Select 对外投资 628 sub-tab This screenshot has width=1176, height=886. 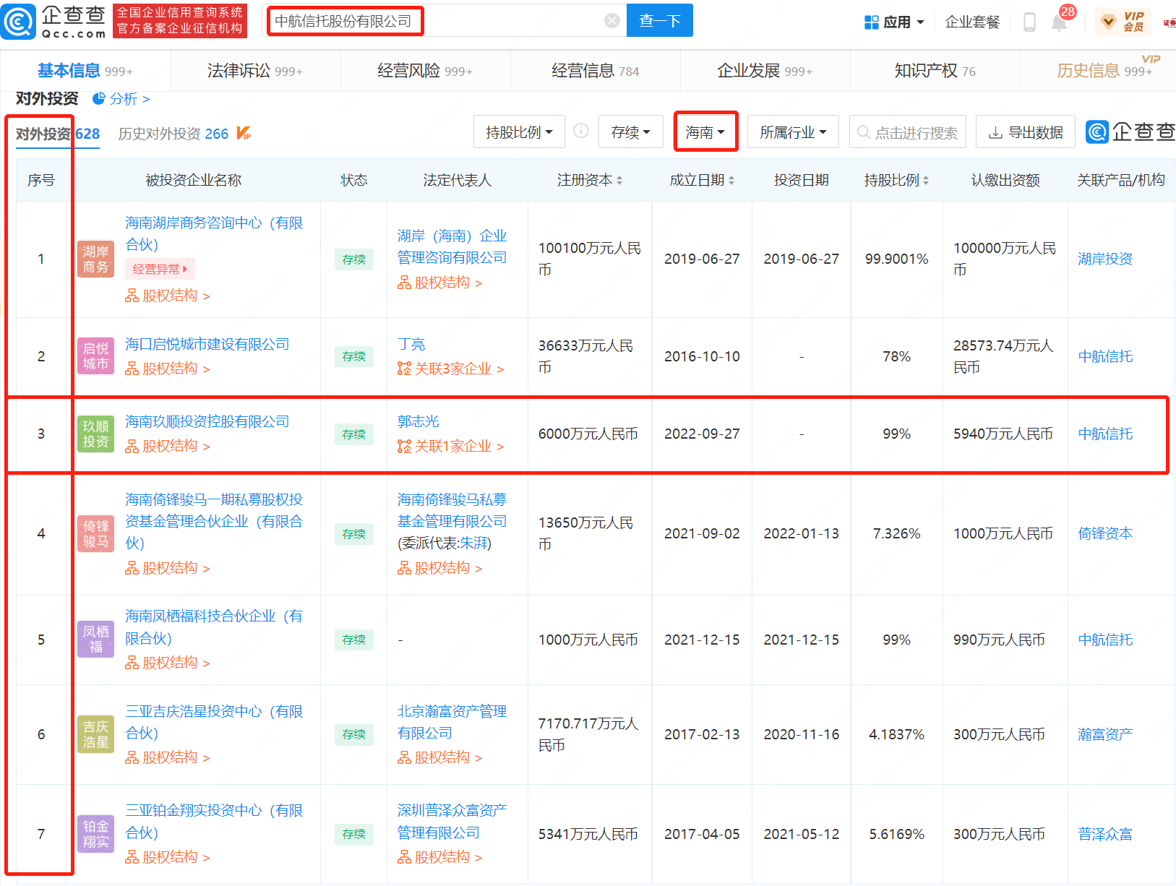(x=58, y=134)
